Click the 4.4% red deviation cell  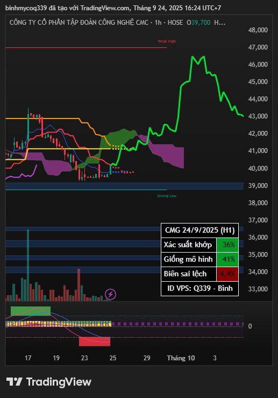tap(227, 274)
